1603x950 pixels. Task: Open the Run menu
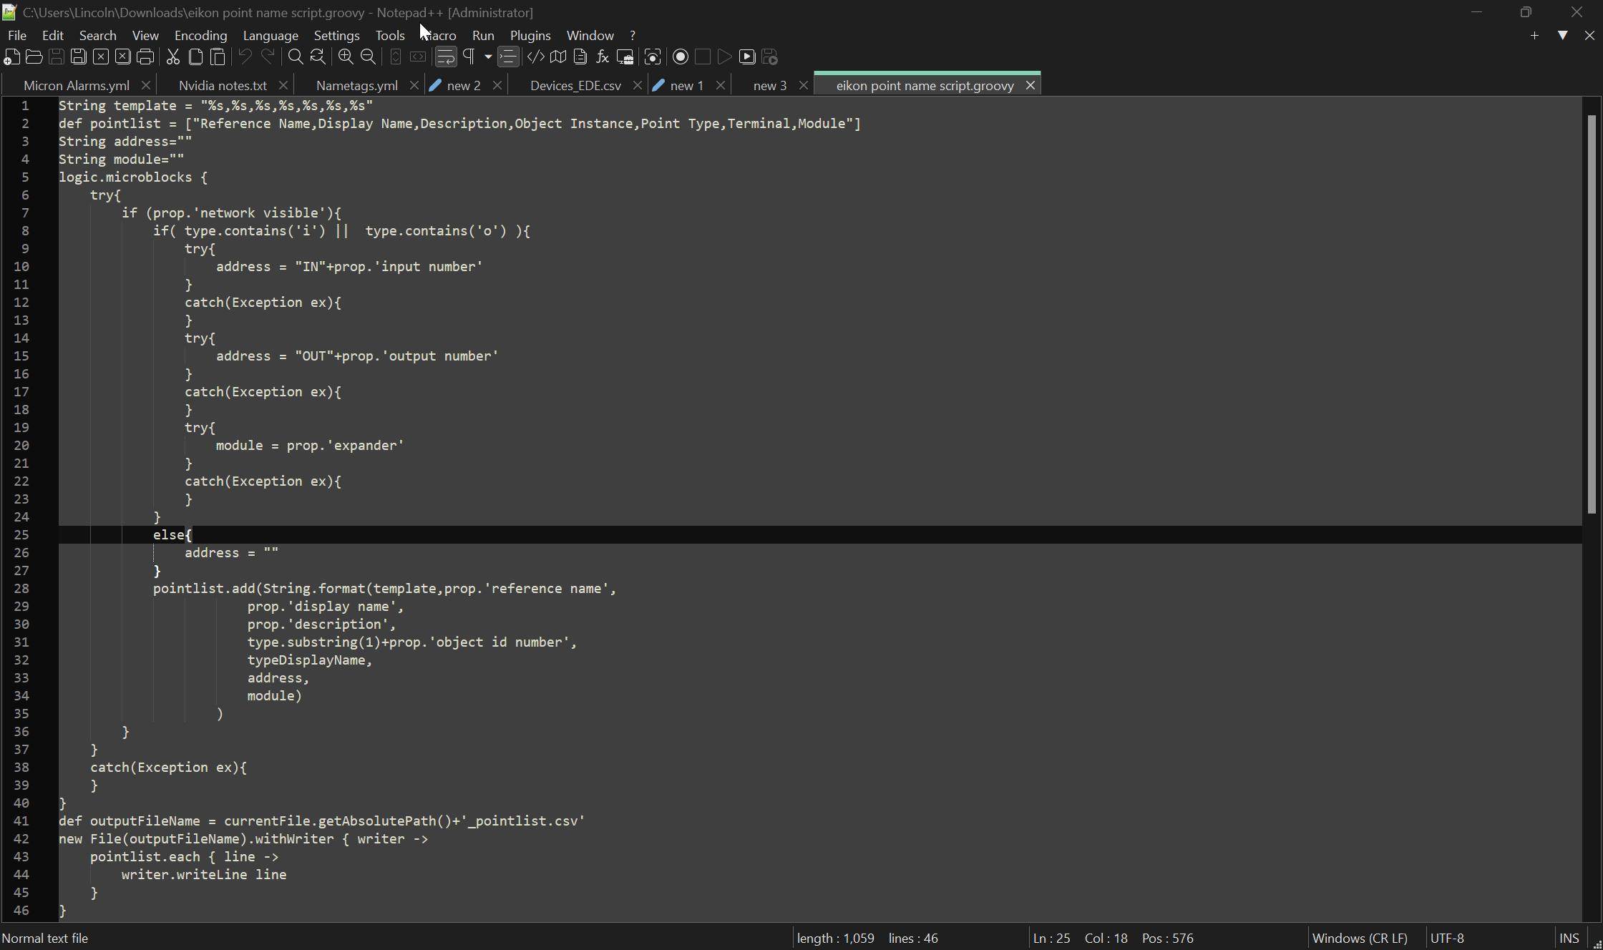click(x=483, y=35)
